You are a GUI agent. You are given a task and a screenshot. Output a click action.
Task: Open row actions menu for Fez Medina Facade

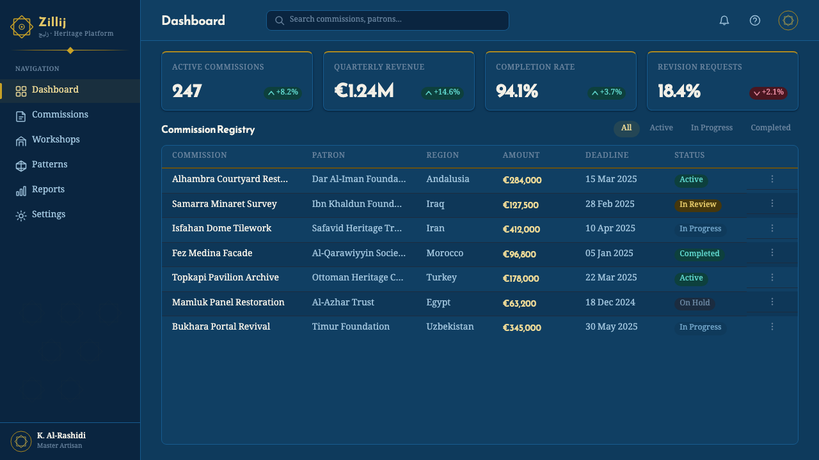pyautogui.click(x=772, y=253)
